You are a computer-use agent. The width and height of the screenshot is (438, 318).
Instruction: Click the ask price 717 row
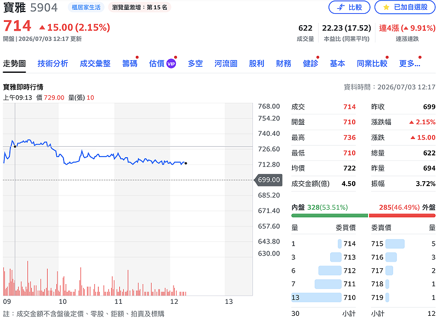pos(404,270)
